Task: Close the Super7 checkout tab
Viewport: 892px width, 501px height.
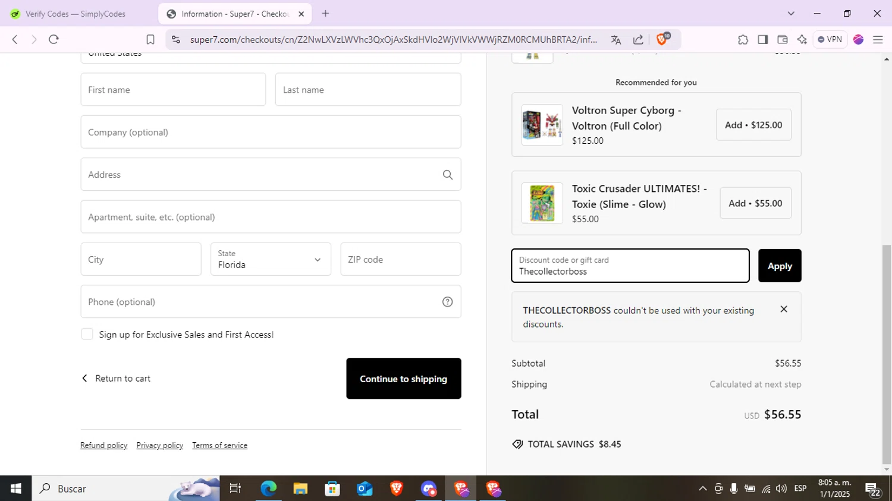Action: 301,14
